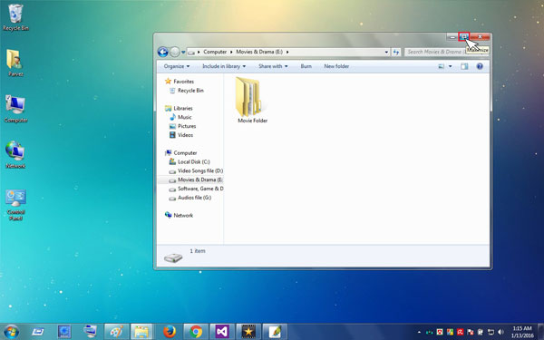Click the system tray volume speaker icon
The height and width of the screenshot is (340, 544).
500,332
